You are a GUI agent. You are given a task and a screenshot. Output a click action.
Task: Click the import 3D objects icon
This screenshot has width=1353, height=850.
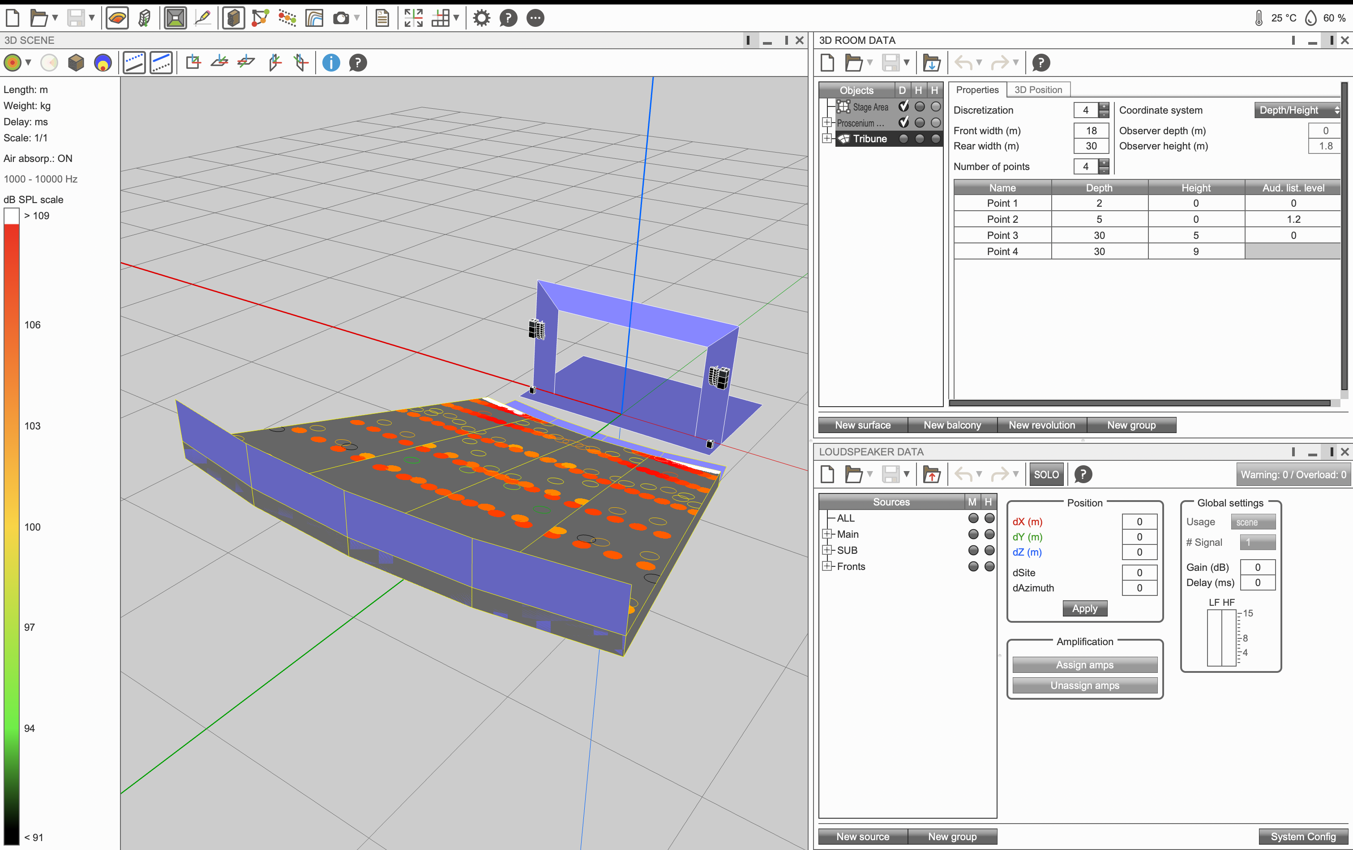(x=145, y=18)
